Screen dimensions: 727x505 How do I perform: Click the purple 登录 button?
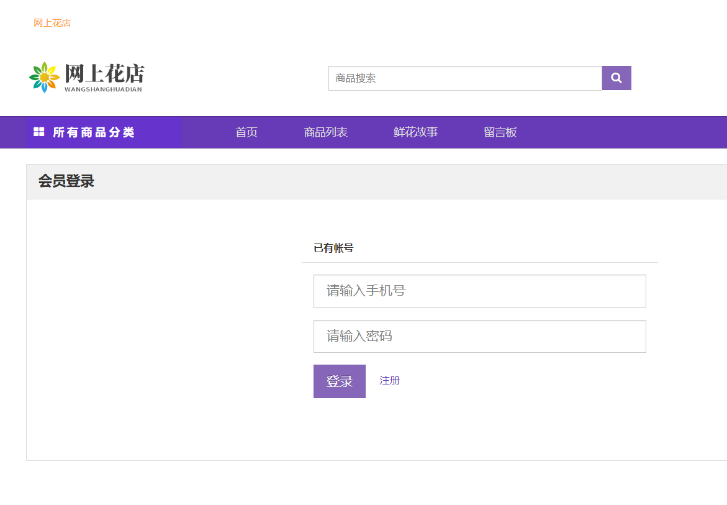340,381
